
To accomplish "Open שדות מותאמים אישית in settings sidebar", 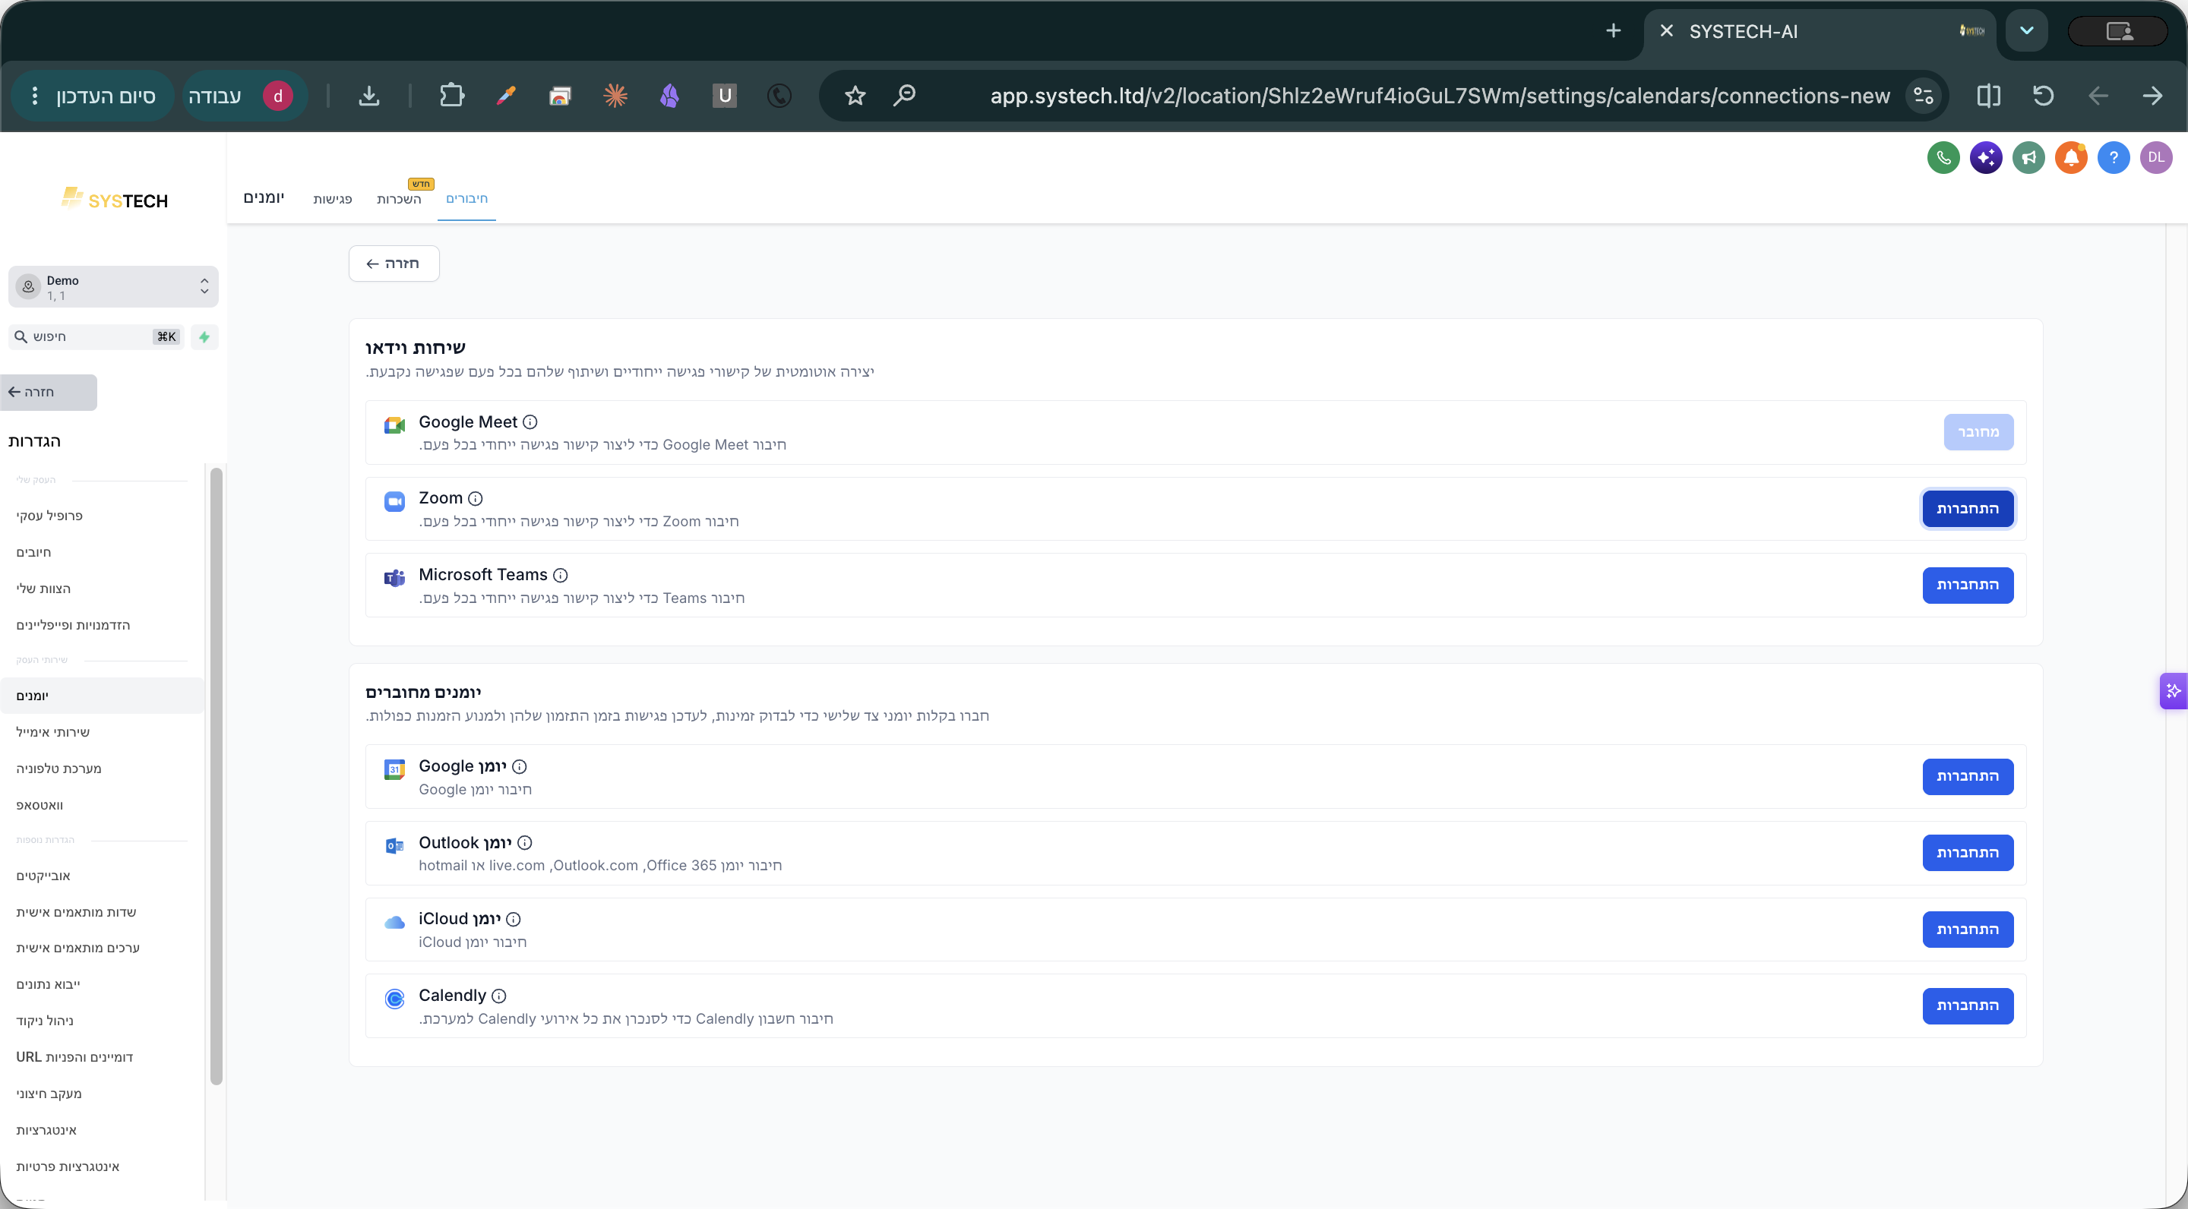I will (x=76, y=912).
